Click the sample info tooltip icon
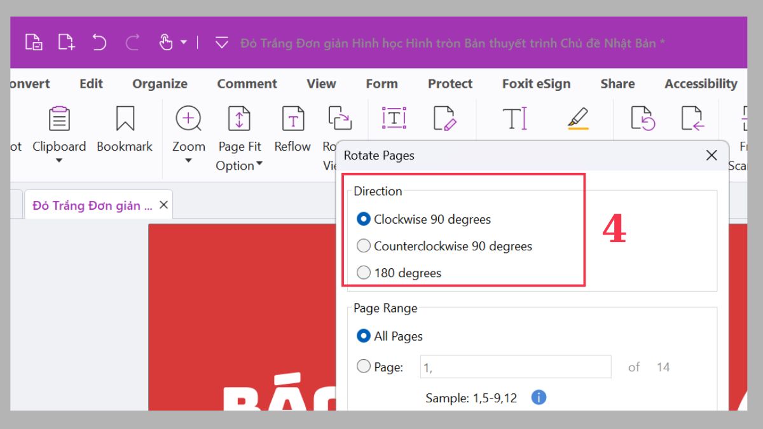 pyautogui.click(x=538, y=397)
